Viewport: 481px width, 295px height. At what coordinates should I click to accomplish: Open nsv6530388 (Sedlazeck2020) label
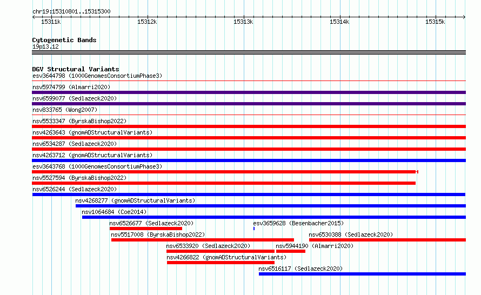(x=351, y=234)
